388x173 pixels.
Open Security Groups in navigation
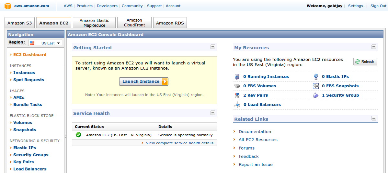coord(31,155)
